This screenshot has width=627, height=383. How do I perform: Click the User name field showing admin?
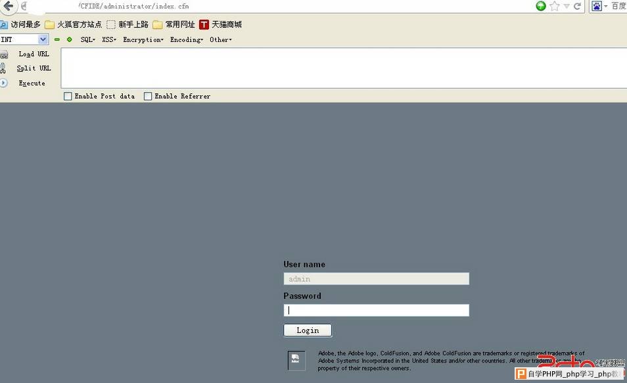(377, 279)
